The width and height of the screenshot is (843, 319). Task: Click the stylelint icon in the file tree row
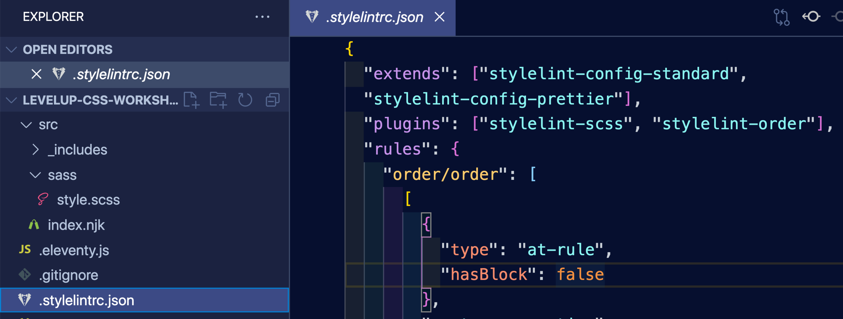(25, 299)
